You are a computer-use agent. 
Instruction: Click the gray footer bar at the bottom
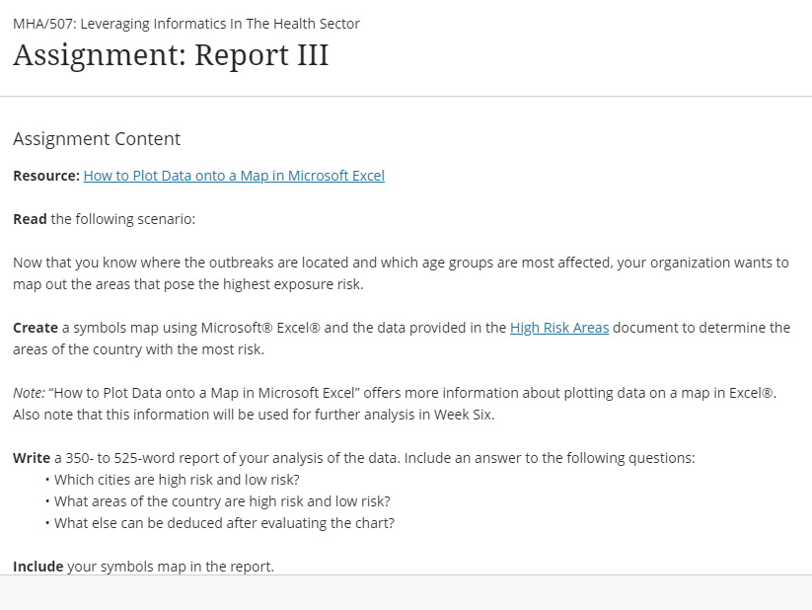pyautogui.click(x=406, y=592)
